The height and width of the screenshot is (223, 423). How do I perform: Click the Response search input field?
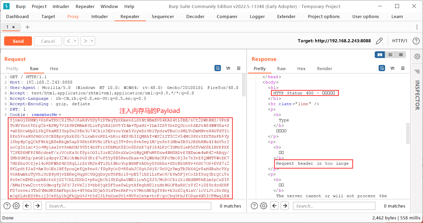[334, 206]
